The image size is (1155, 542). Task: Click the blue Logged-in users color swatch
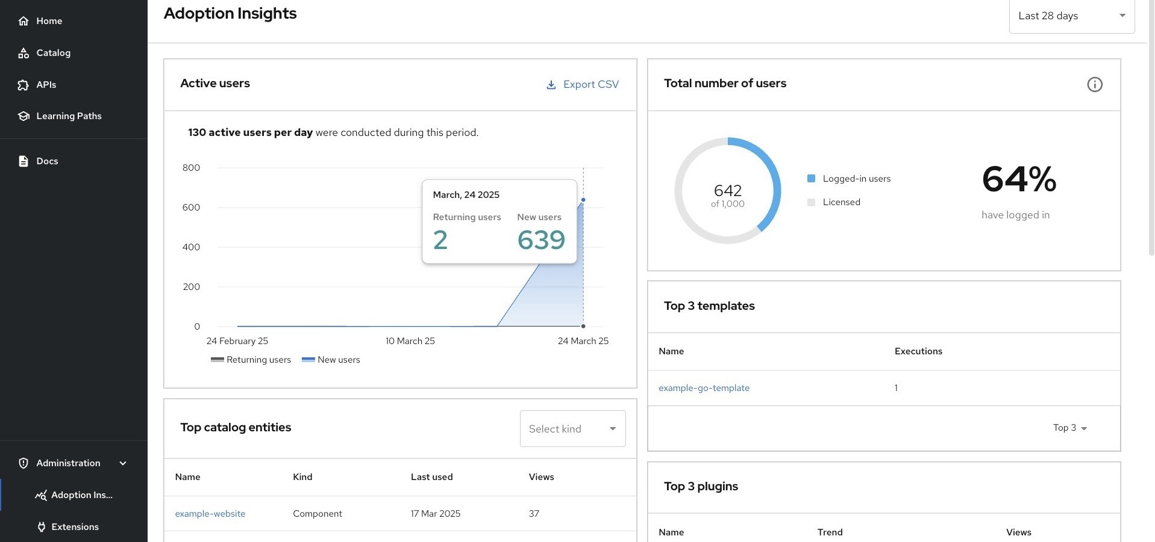click(x=811, y=178)
